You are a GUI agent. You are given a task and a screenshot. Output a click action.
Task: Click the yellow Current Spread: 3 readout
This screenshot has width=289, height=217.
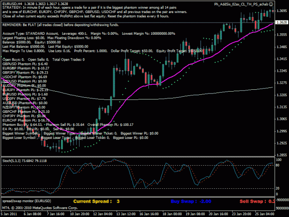96,201
